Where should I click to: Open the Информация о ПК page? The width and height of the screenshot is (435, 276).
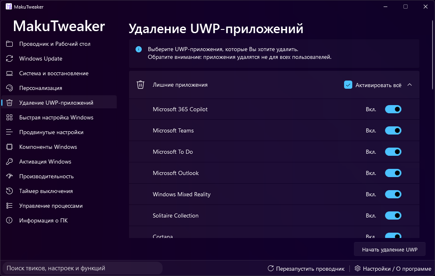pyautogui.click(x=59, y=220)
